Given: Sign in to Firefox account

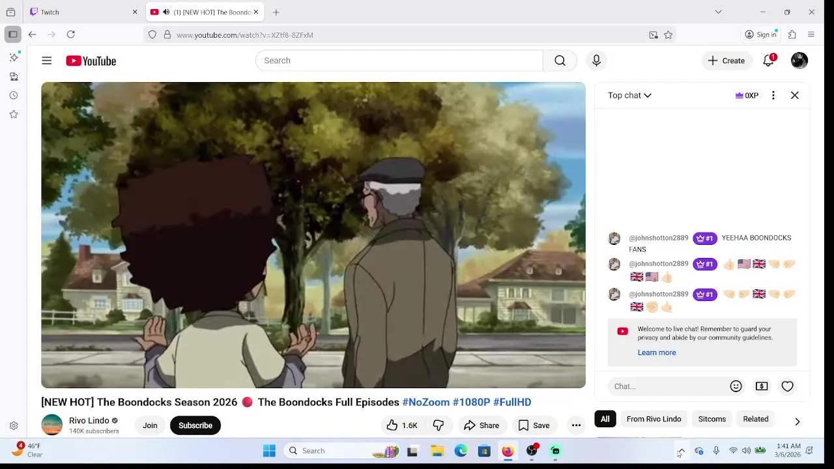Looking at the screenshot, I should 761,35.
